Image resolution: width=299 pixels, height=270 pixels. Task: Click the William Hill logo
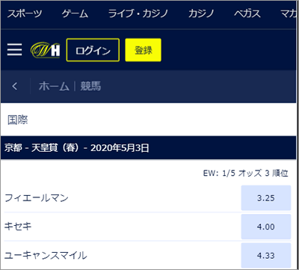pos(45,50)
